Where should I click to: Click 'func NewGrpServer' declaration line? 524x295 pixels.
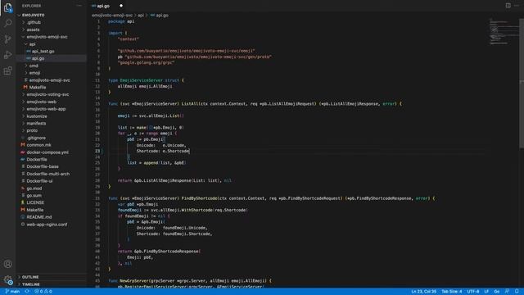(190, 280)
